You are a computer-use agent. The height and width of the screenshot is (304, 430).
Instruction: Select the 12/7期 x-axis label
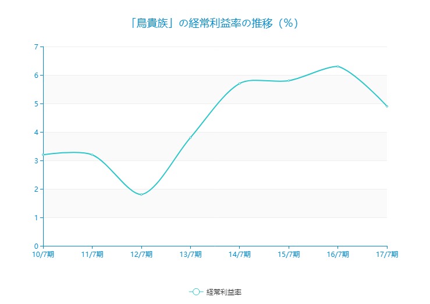point(141,254)
